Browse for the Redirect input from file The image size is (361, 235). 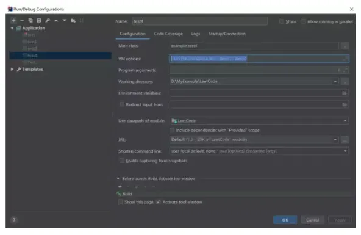click(x=345, y=104)
